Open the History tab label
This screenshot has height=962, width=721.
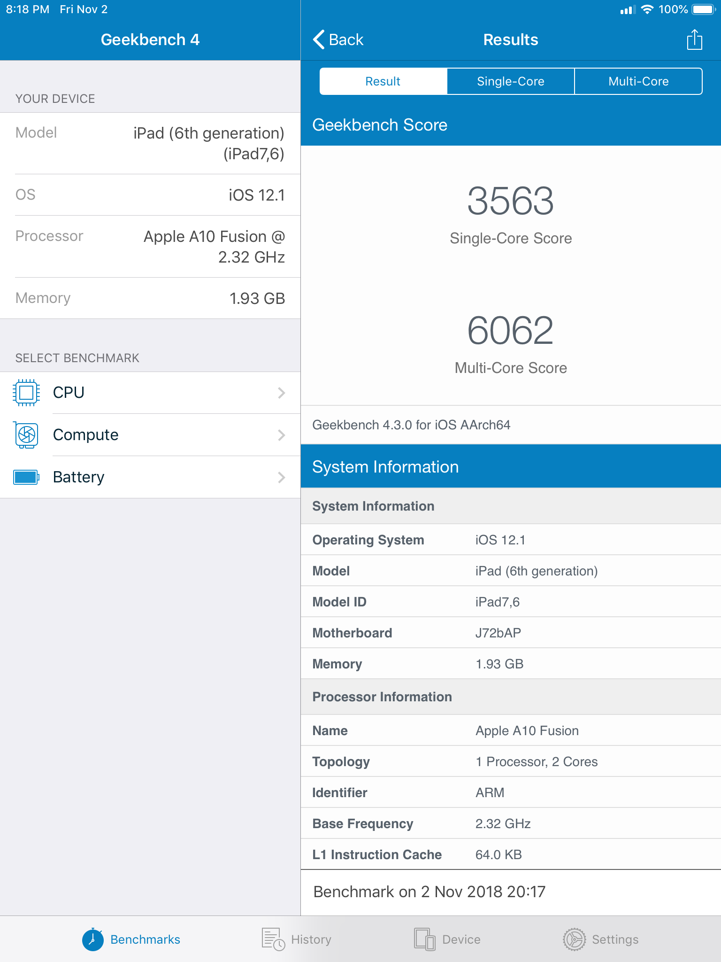click(x=311, y=939)
